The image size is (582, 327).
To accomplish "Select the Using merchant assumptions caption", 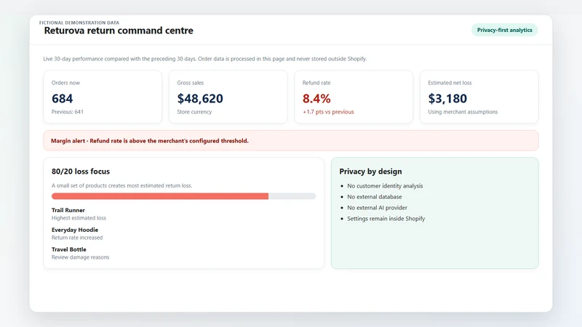I will point(463,112).
